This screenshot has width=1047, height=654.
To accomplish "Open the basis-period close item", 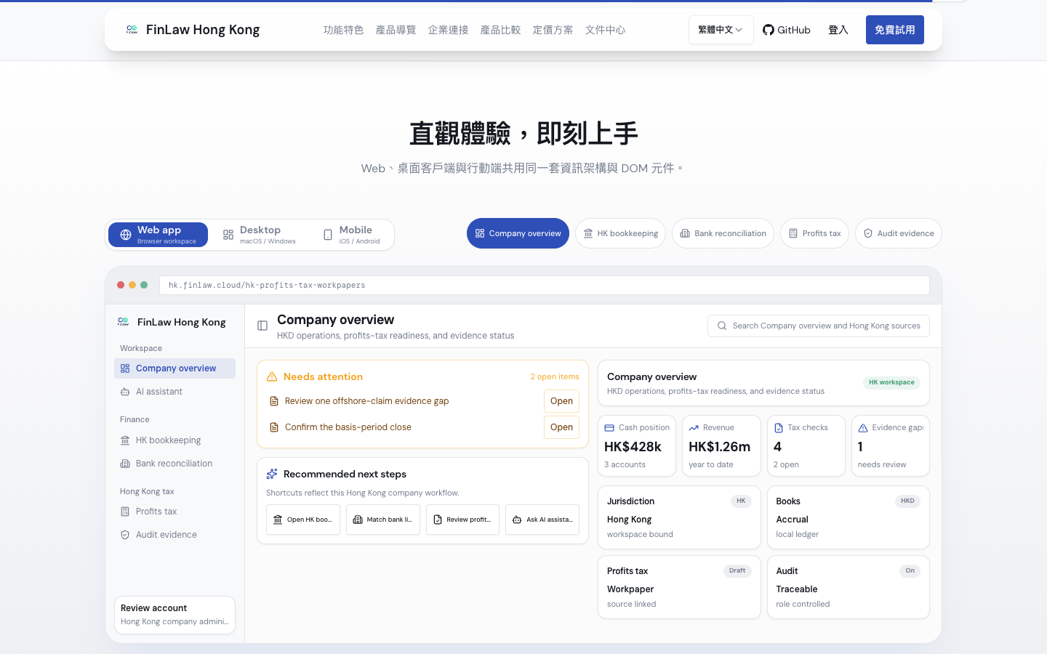I will click(561, 427).
